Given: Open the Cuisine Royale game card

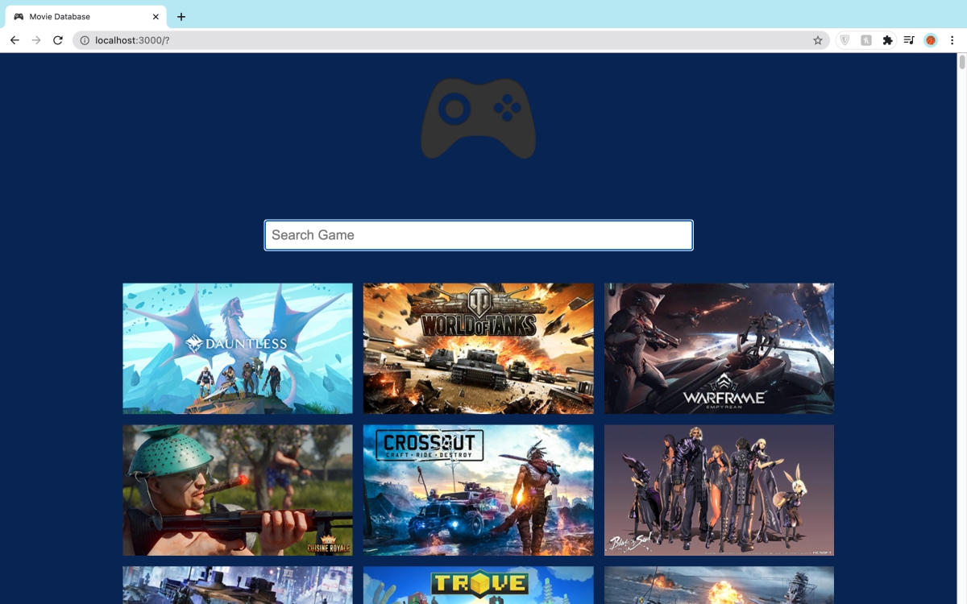Looking at the screenshot, I should click(238, 490).
